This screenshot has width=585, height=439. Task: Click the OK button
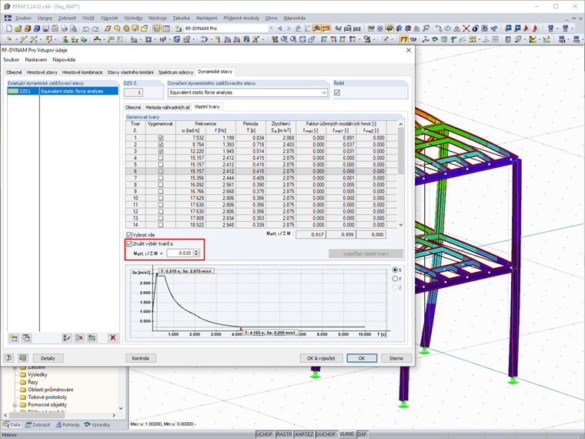(x=362, y=358)
